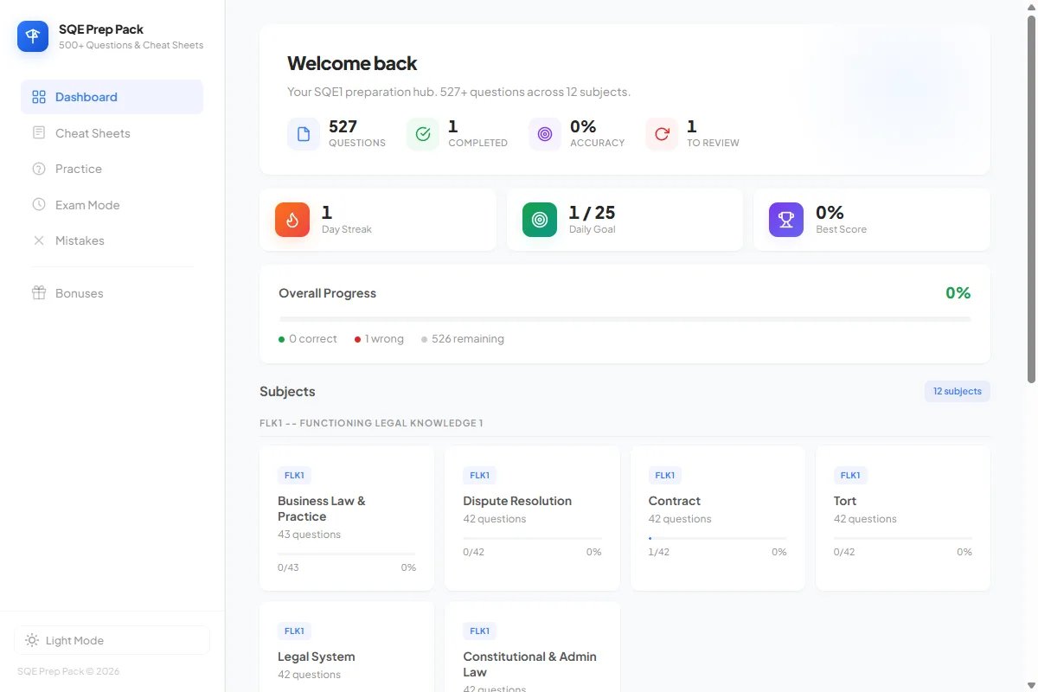The image size is (1038, 692).
Task: Toggle the Light Mode theme button
Action: coord(112,641)
